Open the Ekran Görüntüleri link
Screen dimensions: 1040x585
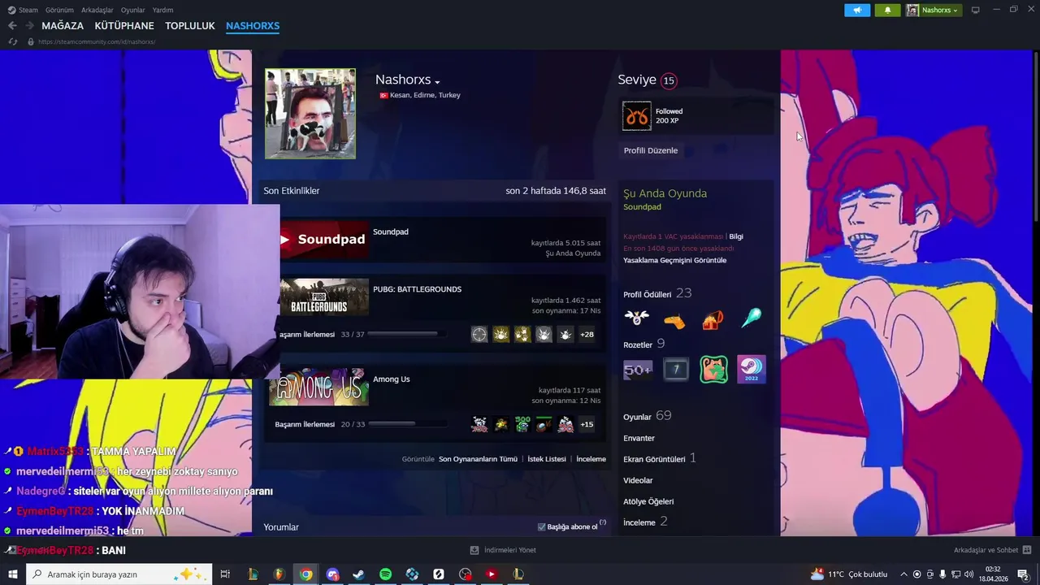(x=655, y=459)
